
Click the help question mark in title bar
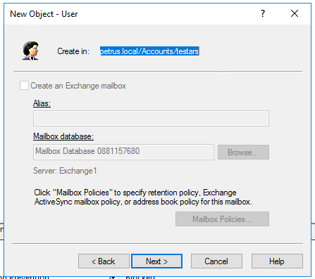(x=263, y=13)
